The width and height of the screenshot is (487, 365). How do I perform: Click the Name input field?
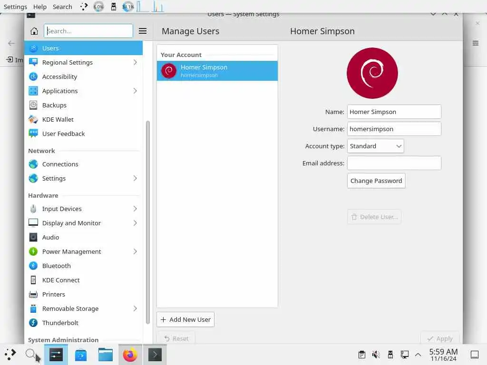[394, 112]
